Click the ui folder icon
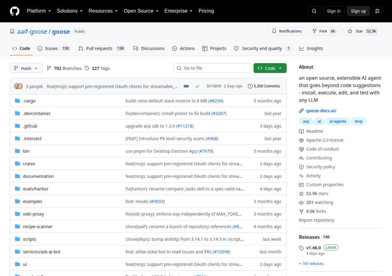This screenshot has width=392, height=276. point(18,264)
